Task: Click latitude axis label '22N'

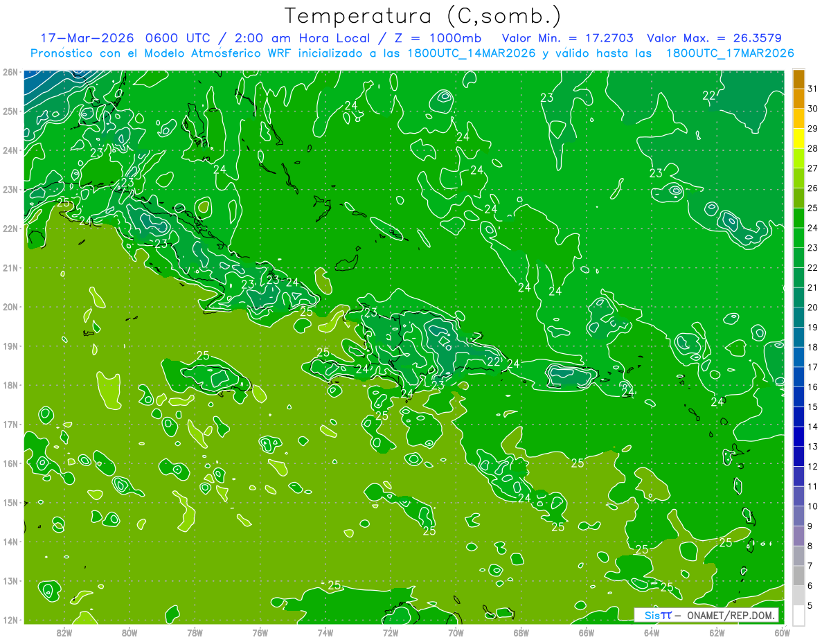Action: [x=10, y=229]
